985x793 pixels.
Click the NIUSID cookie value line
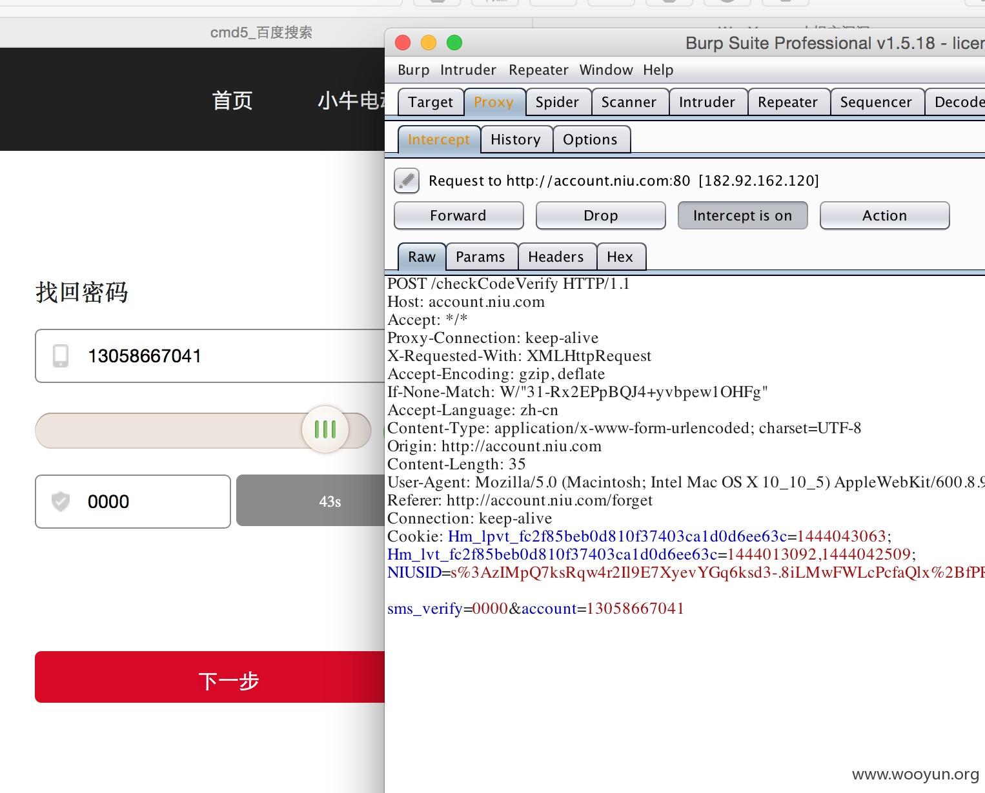pyautogui.click(x=686, y=573)
